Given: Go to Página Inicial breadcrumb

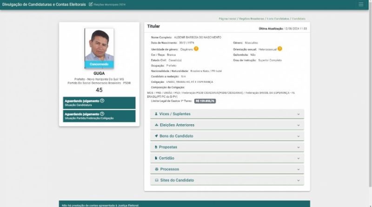Looking at the screenshot, I should (x=227, y=19).
